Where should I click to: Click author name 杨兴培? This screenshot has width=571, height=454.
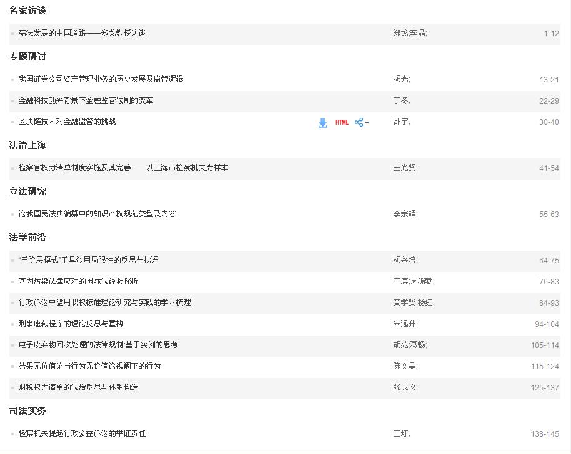pos(404,260)
